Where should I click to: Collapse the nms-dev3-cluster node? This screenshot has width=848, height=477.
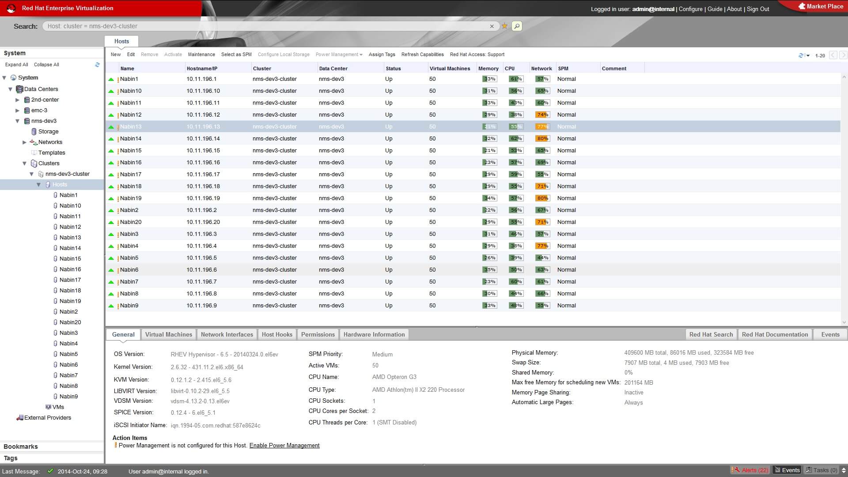click(x=32, y=174)
